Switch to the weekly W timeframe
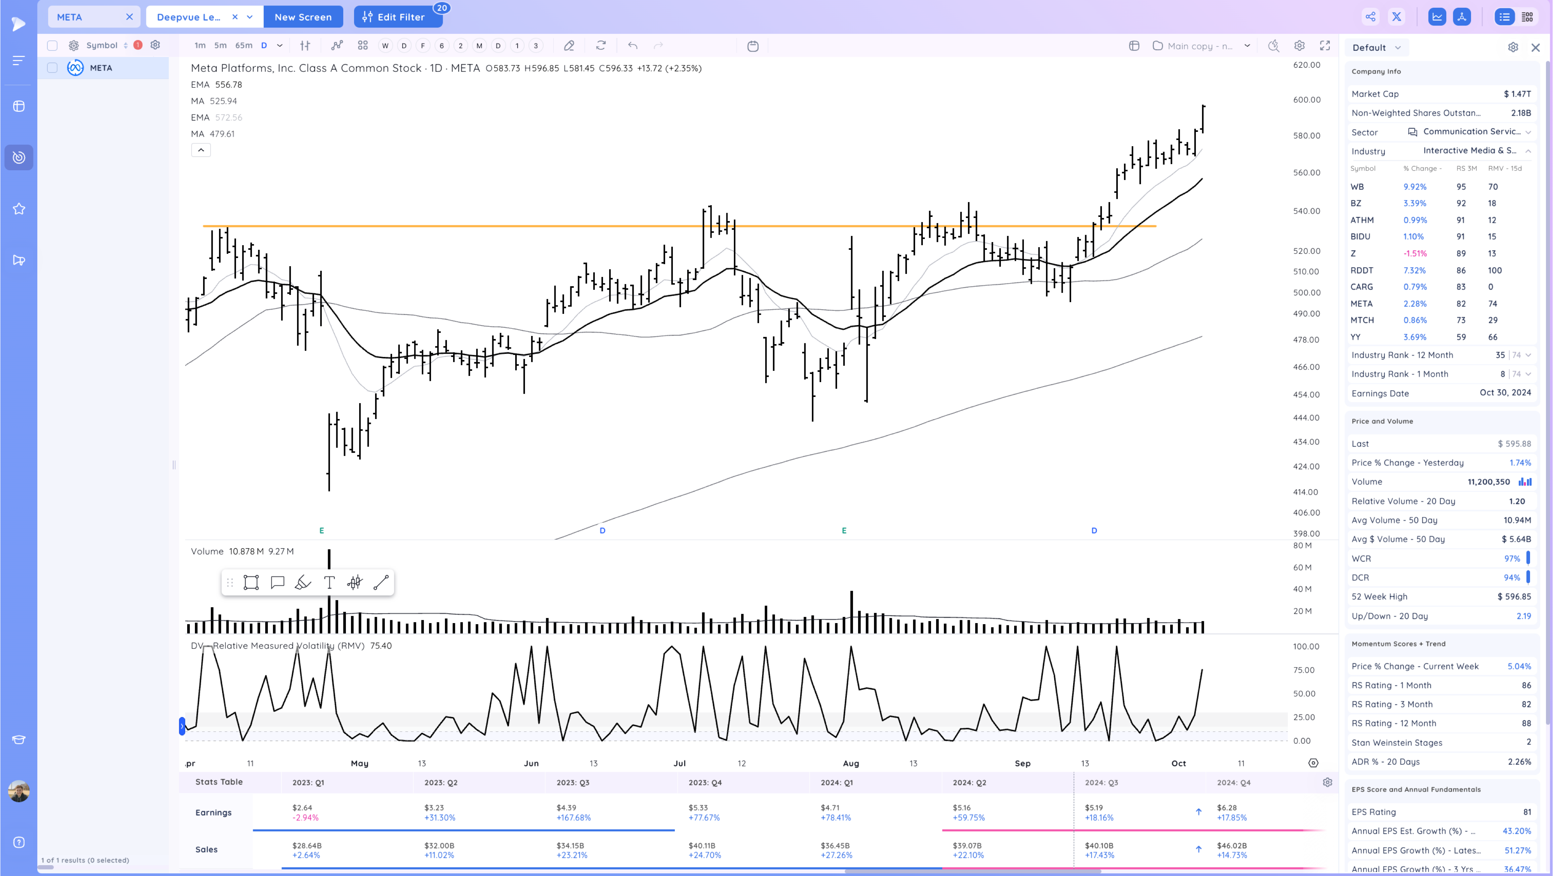Image resolution: width=1553 pixels, height=876 pixels. pyautogui.click(x=385, y=45)
